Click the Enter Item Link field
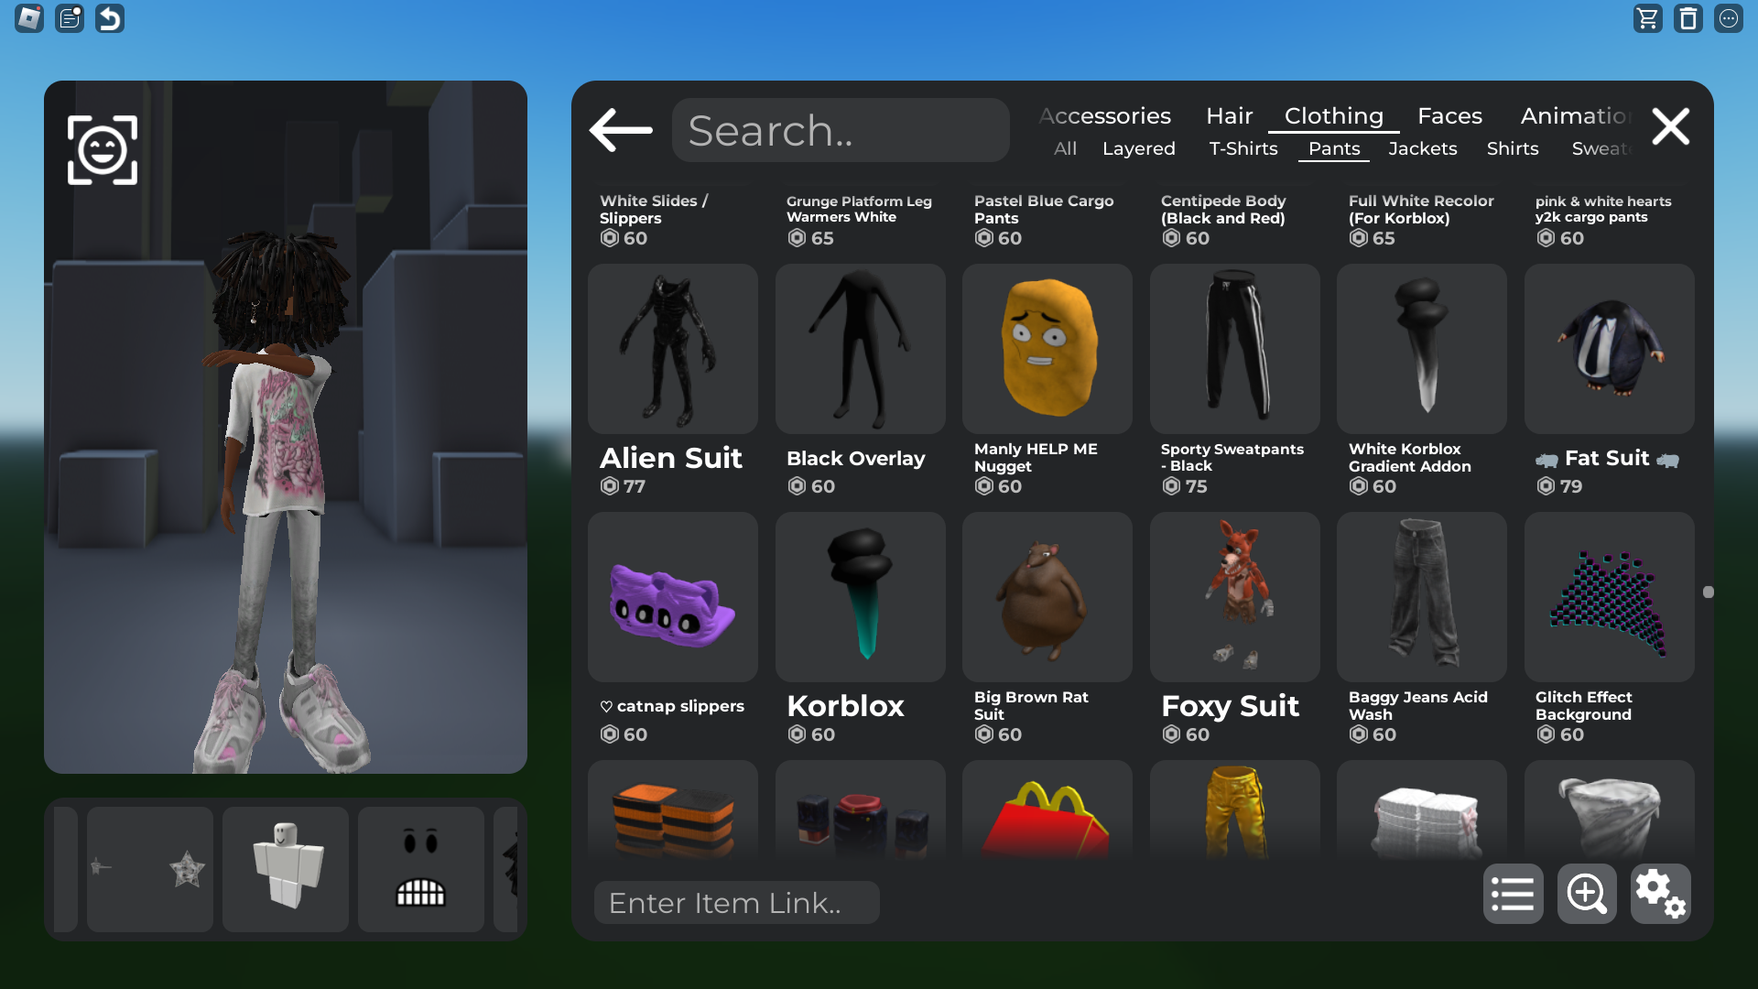Image resolution: width=1758 pixels, height=989 pixels. 736,903
